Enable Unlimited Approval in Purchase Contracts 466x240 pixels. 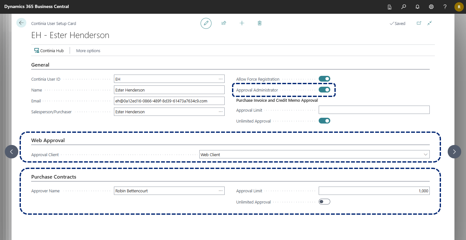tap(324, 202)
